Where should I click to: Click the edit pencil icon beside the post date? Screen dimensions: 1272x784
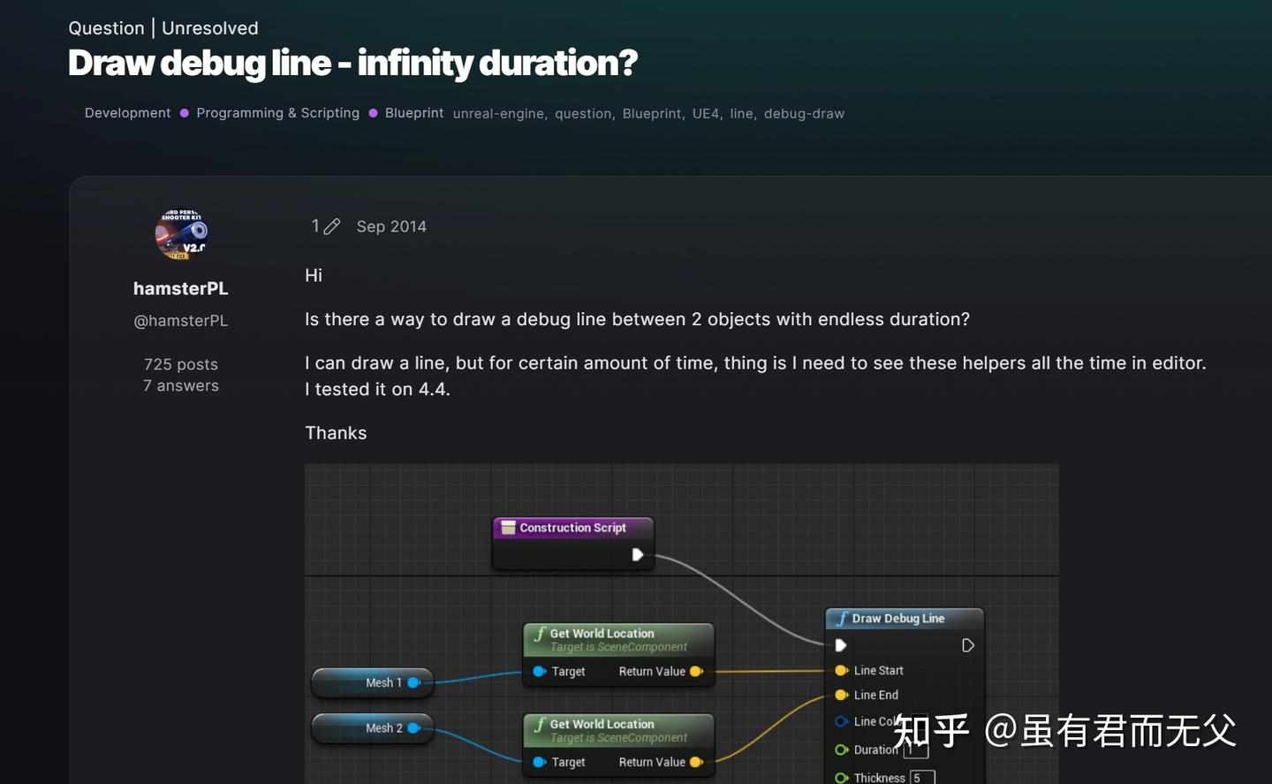pyautogui.click(x=332, y=226)
